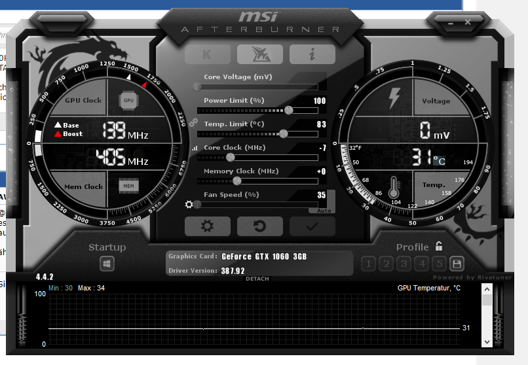
Task: Click the MEM chip icon in gauge
Action: 128,186
